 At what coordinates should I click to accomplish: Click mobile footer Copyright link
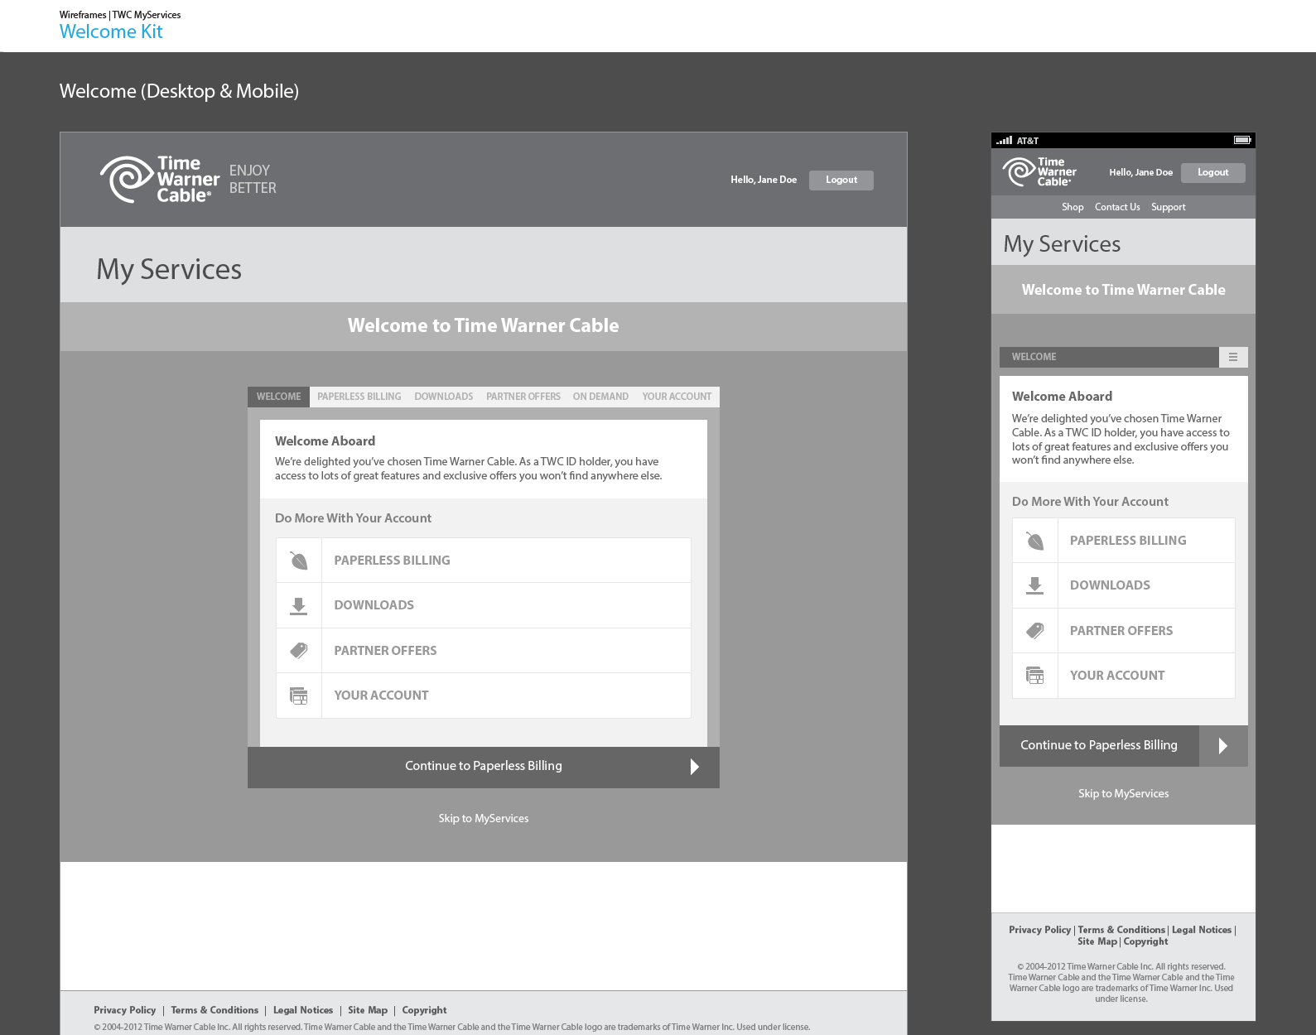(1145, 942)
